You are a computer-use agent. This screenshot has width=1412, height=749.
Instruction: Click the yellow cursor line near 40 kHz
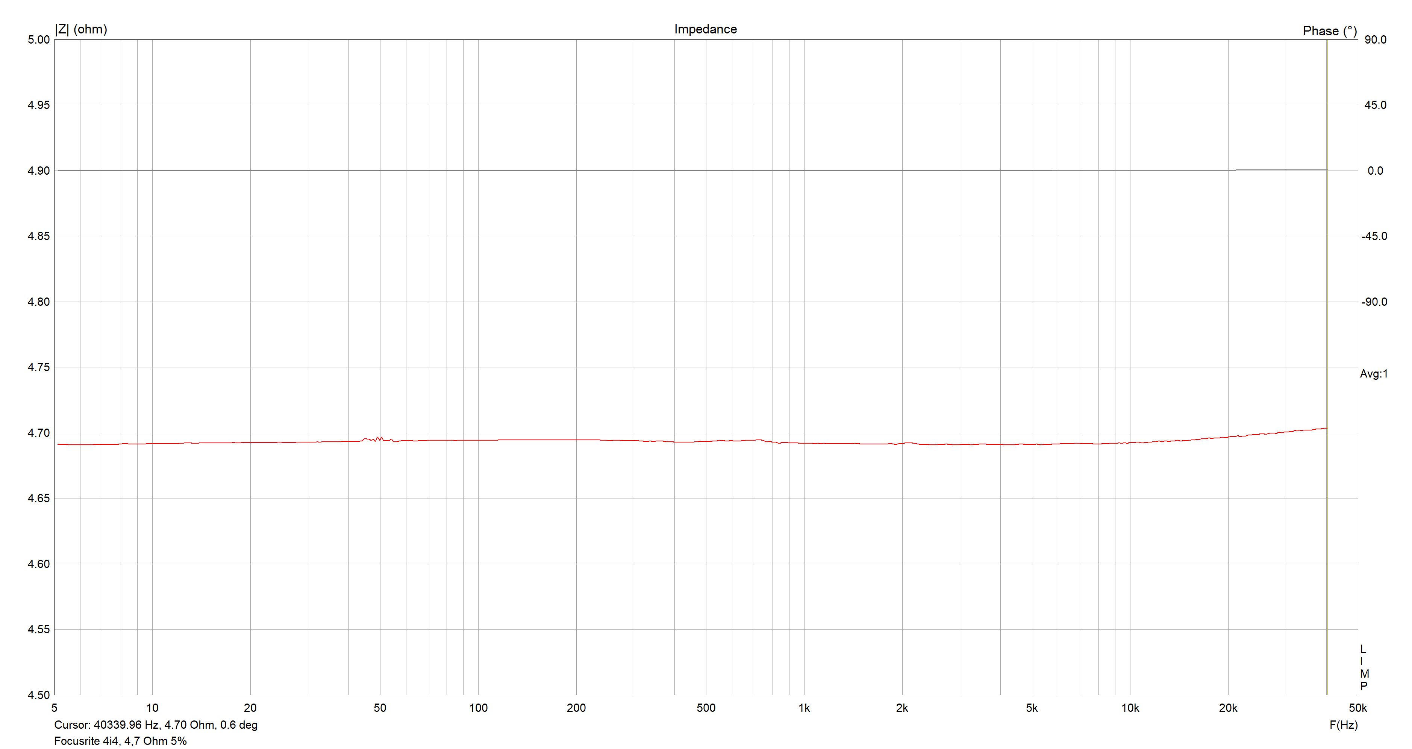pyautogui.click(x=1327, y=367)
